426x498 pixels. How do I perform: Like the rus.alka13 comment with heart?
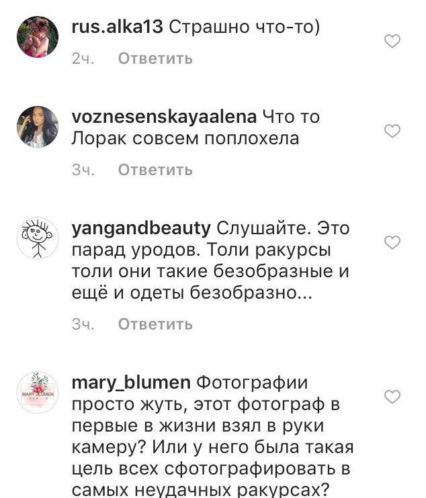point(392,41)
